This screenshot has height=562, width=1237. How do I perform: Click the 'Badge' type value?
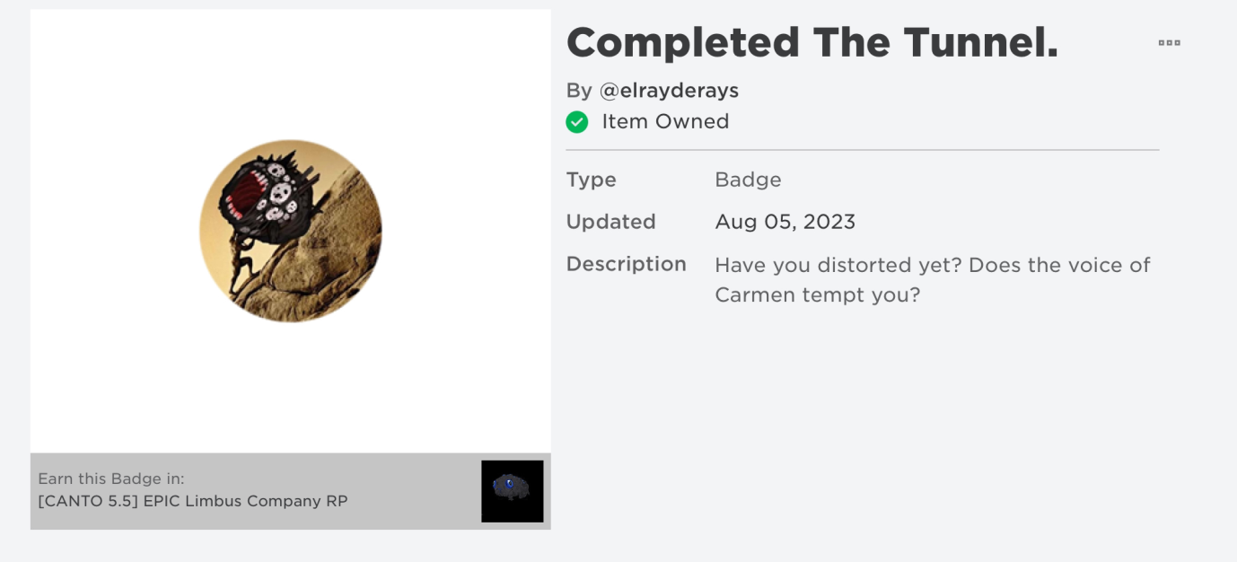(748, 180)
